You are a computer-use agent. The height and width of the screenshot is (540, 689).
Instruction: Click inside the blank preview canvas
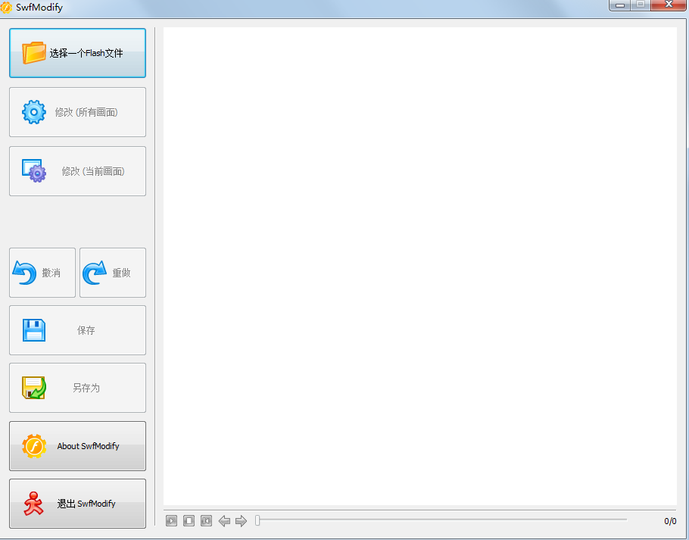pos(420,265)
